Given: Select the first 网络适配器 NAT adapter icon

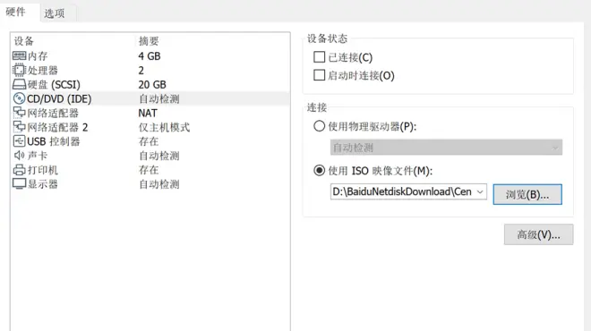Looking at the screenshot, I should 19,113.
